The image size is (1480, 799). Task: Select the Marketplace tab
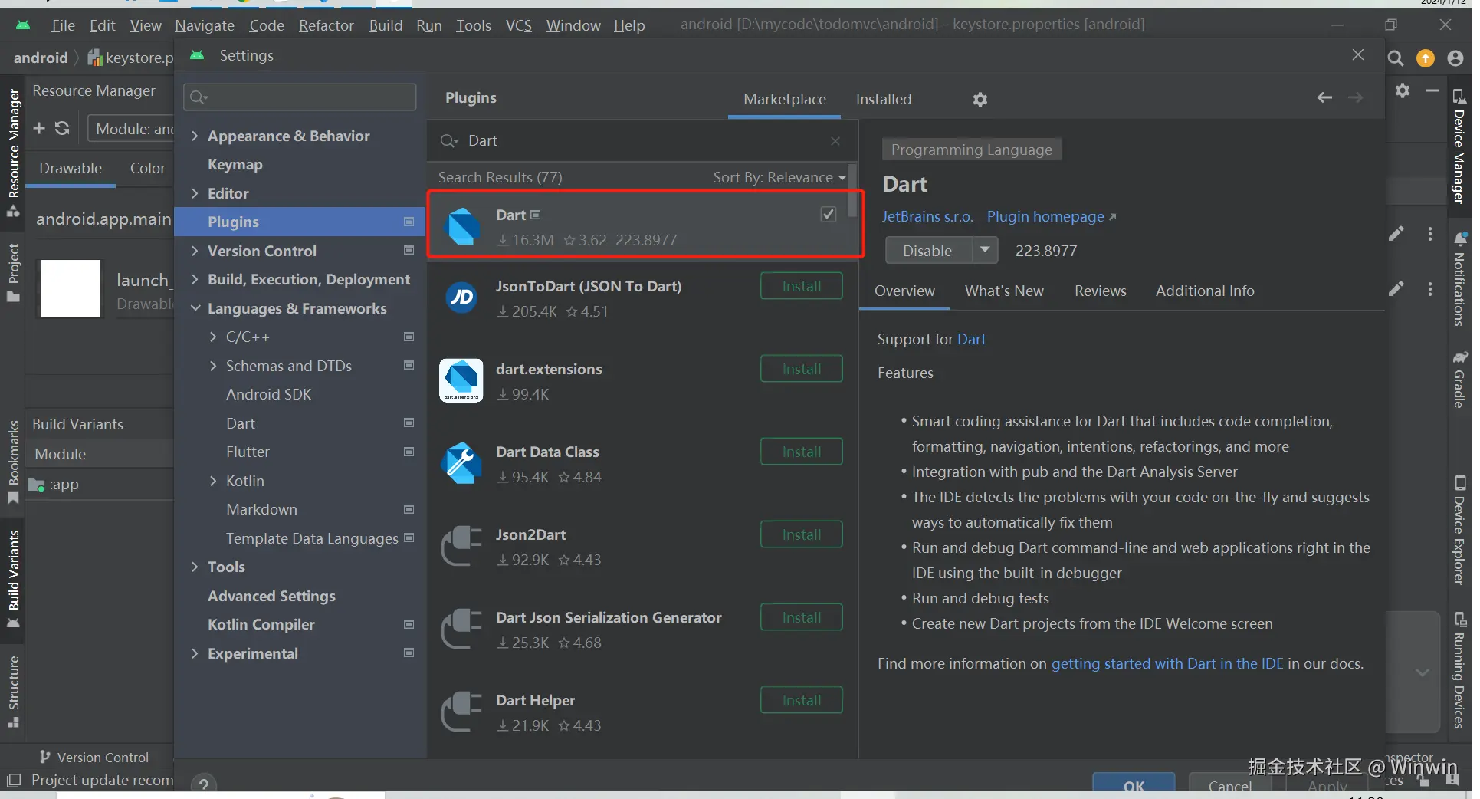[x=785, y=100]
